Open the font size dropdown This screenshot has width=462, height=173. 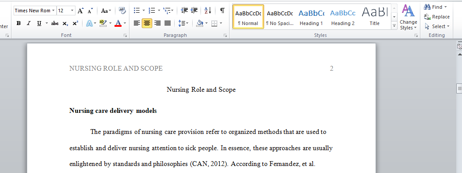[72, 11]
